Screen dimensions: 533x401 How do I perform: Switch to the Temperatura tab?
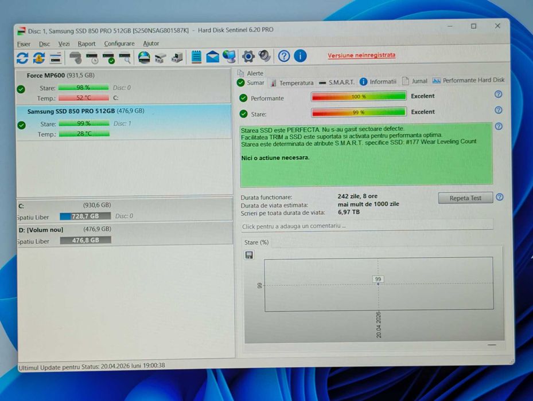pyautogui.click(x=292, y=83)
